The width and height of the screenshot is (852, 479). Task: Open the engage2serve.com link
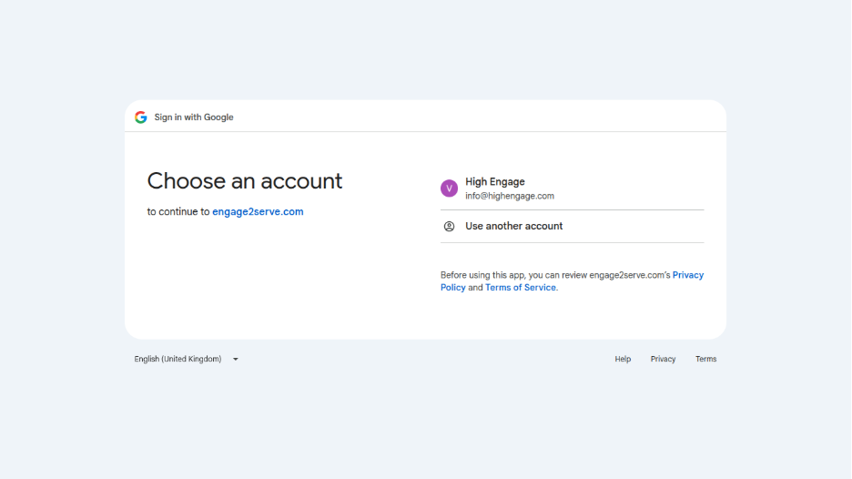[258, 211]
